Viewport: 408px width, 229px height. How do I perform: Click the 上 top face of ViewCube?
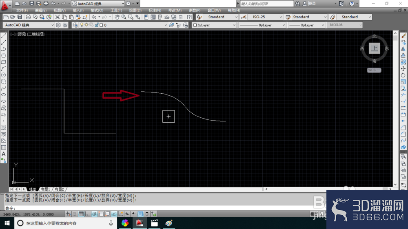pos(375,48)
